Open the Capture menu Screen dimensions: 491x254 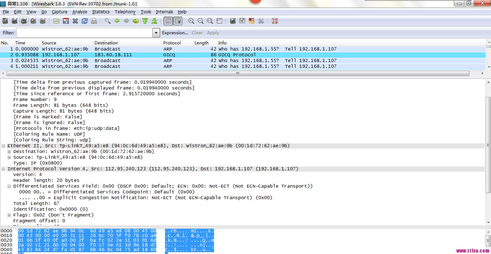click(x=59, y=12)
